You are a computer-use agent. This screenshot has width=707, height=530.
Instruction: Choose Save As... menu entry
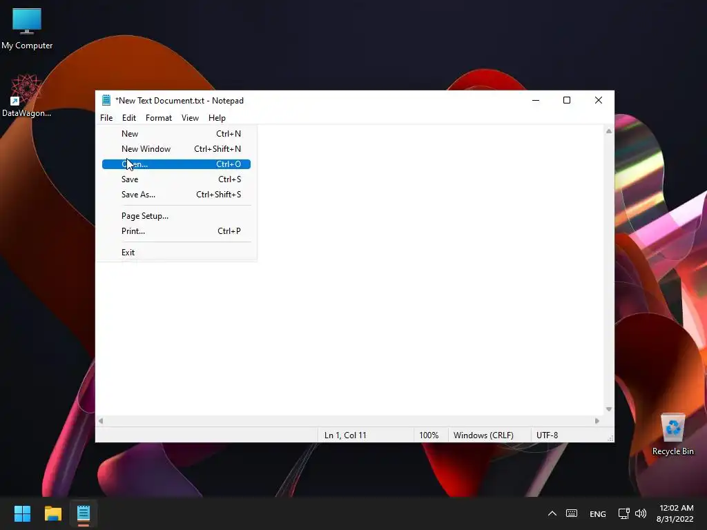click(176, 195)
